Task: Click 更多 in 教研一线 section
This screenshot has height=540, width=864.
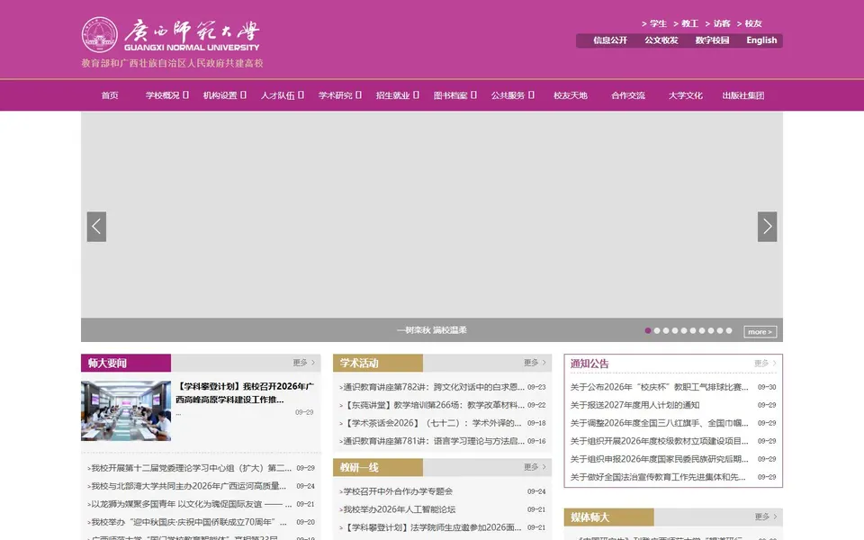Action: click(x=535, y=467)
